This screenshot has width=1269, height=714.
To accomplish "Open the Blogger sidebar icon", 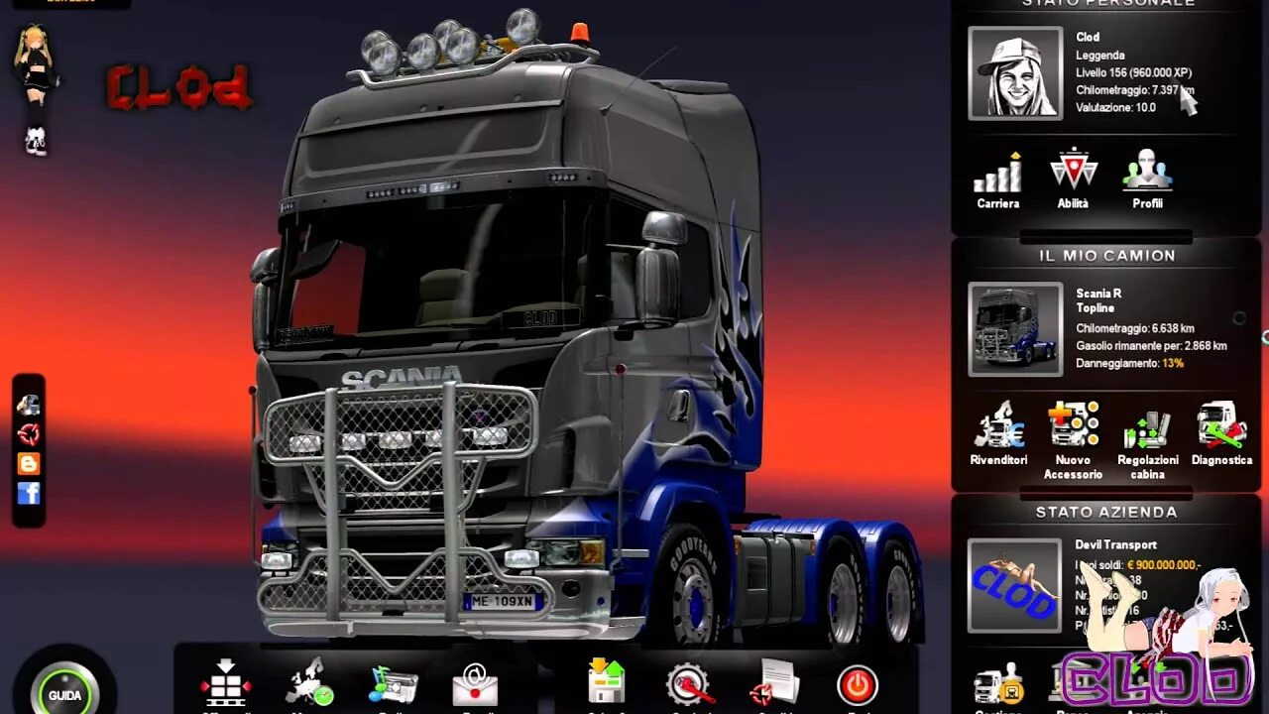I will pyautogui.click(x=29, y=463).
